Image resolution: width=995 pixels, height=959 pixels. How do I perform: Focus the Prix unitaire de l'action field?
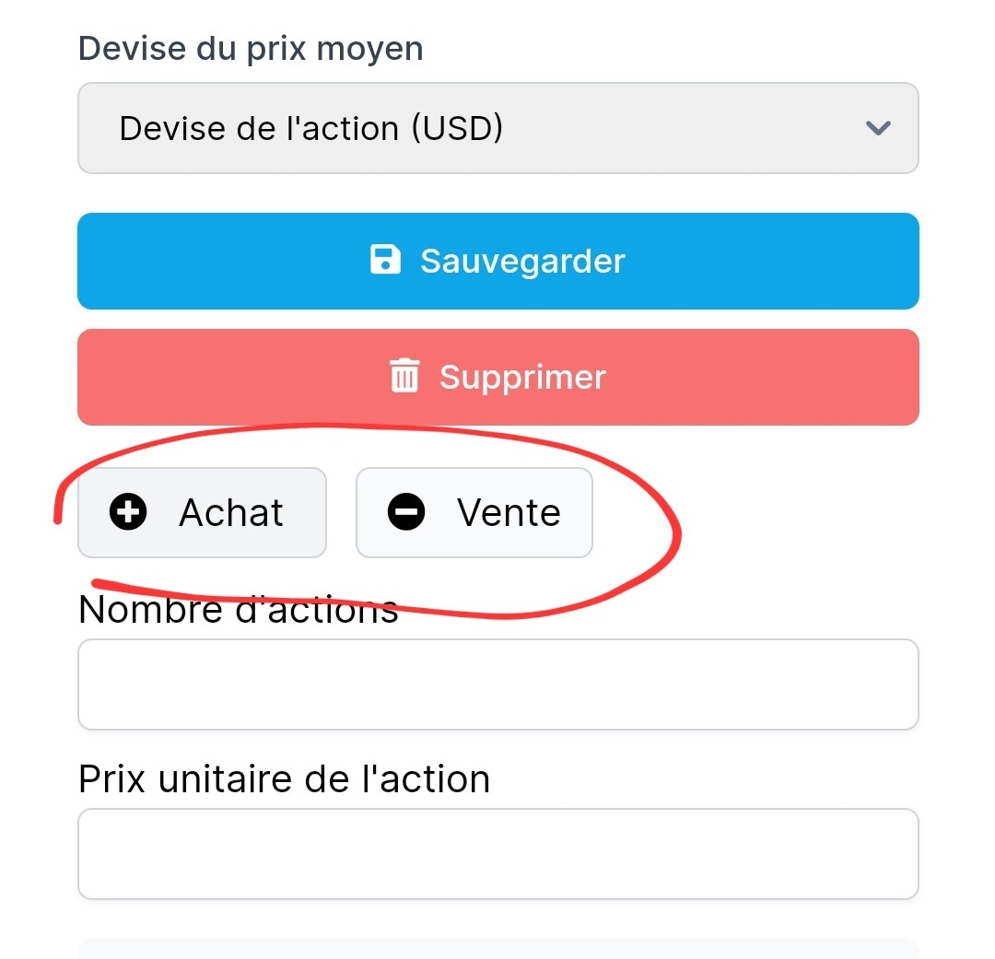tap(497, 854)
